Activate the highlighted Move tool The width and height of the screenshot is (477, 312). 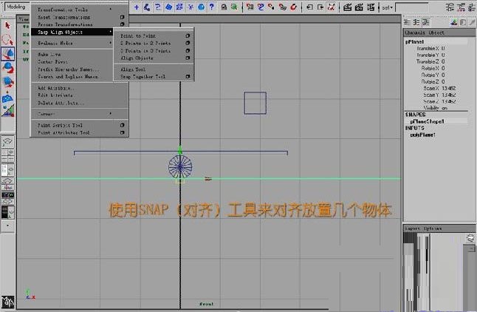(7, 54)
